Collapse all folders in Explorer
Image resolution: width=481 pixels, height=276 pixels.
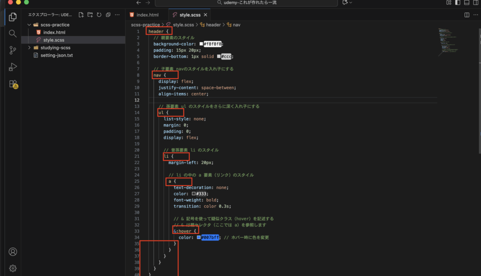click(108, 15)
